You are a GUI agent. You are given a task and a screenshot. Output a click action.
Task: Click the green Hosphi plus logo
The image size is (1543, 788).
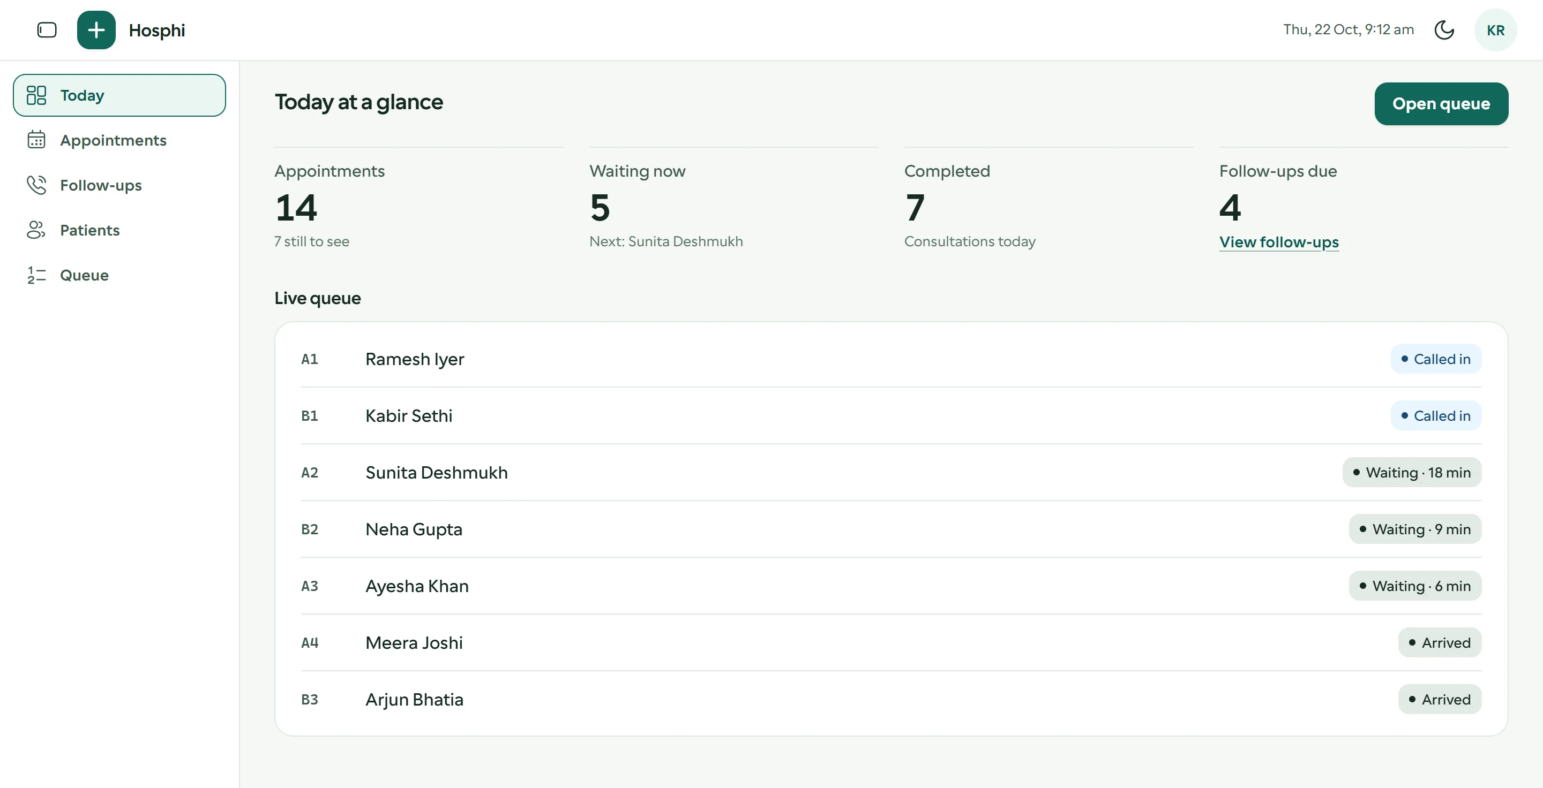click(x=96, y=30)
